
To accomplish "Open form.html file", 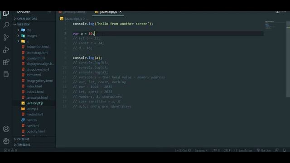I will [34, 75].
